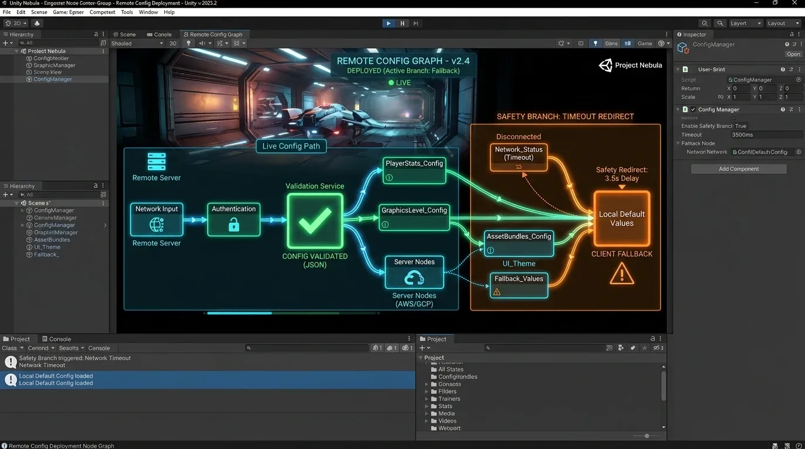Screen dimensions: 805x449
Task: Click the Remote Server stack icon
Action: pyautogui.click(x=157, y=161)
